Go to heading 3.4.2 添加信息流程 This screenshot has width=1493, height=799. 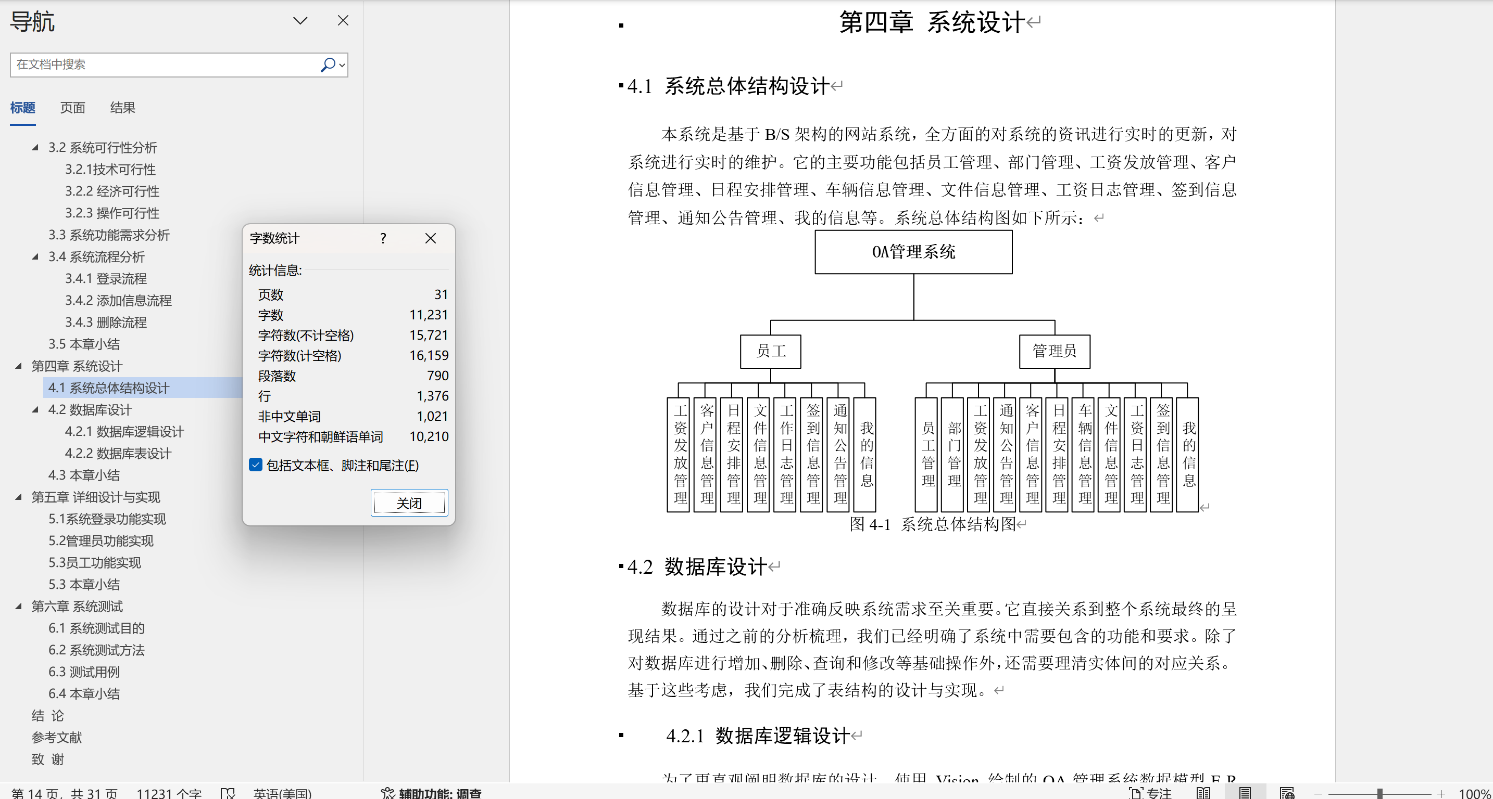click(x=118, y=301)
